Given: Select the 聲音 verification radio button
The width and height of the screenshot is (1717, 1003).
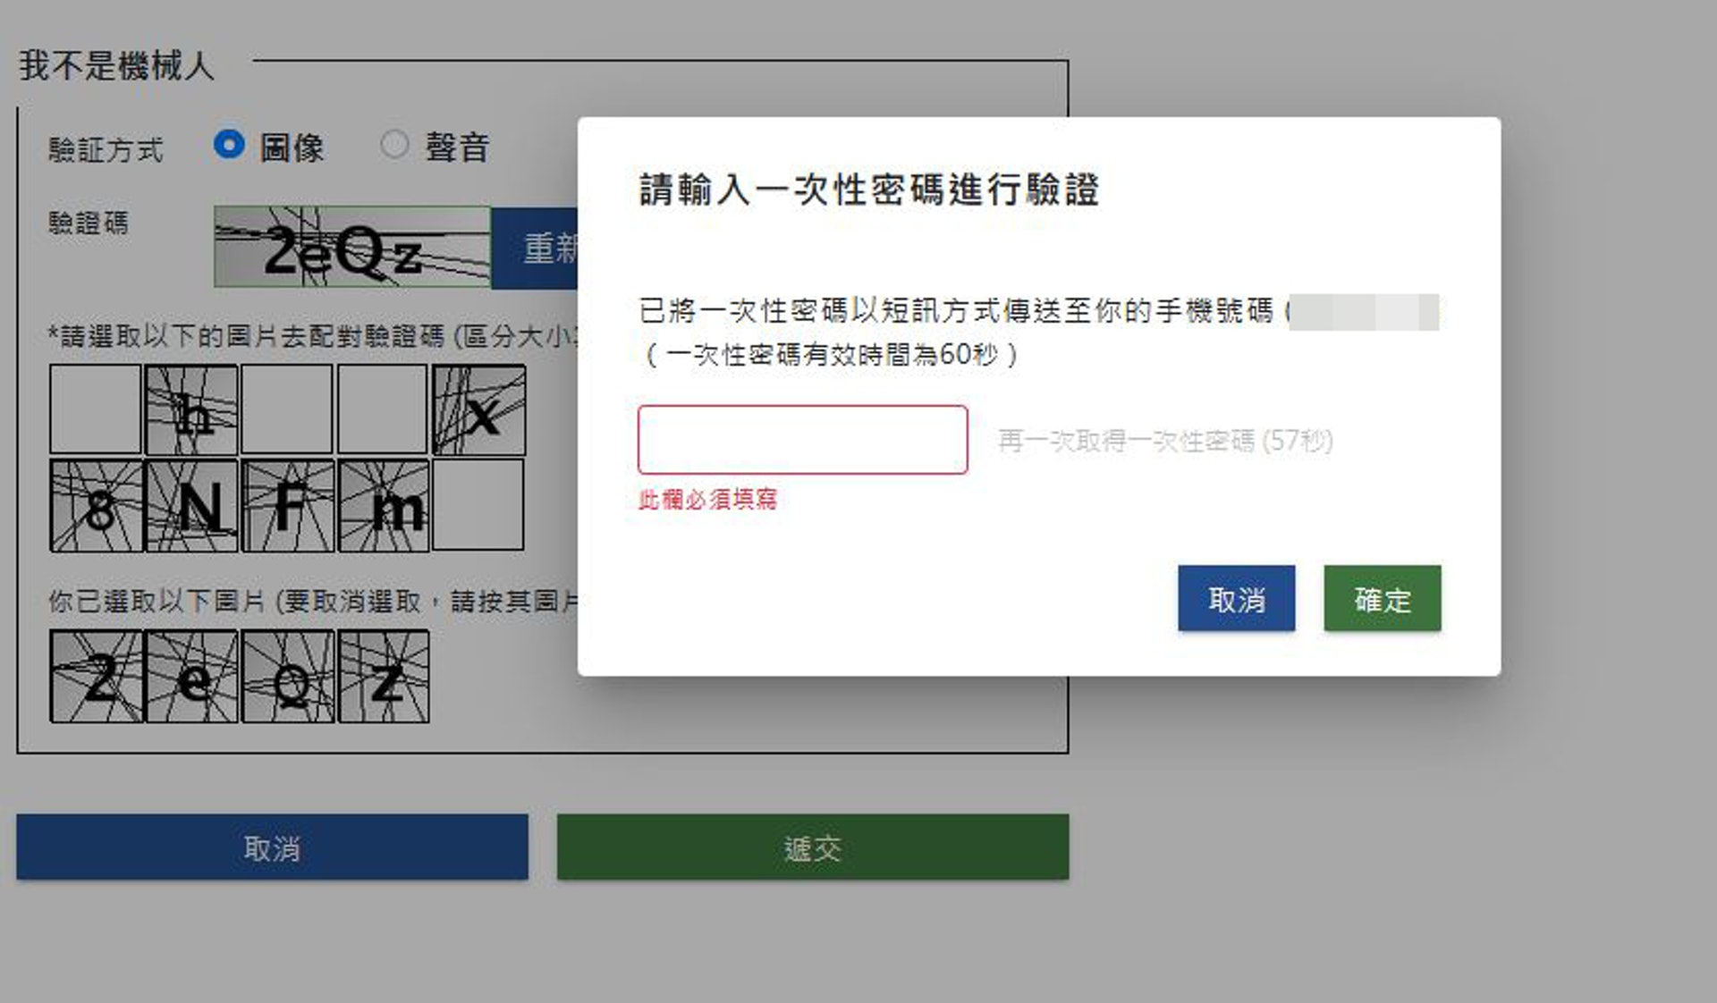Looking at the screenshot, I should 394,145.
